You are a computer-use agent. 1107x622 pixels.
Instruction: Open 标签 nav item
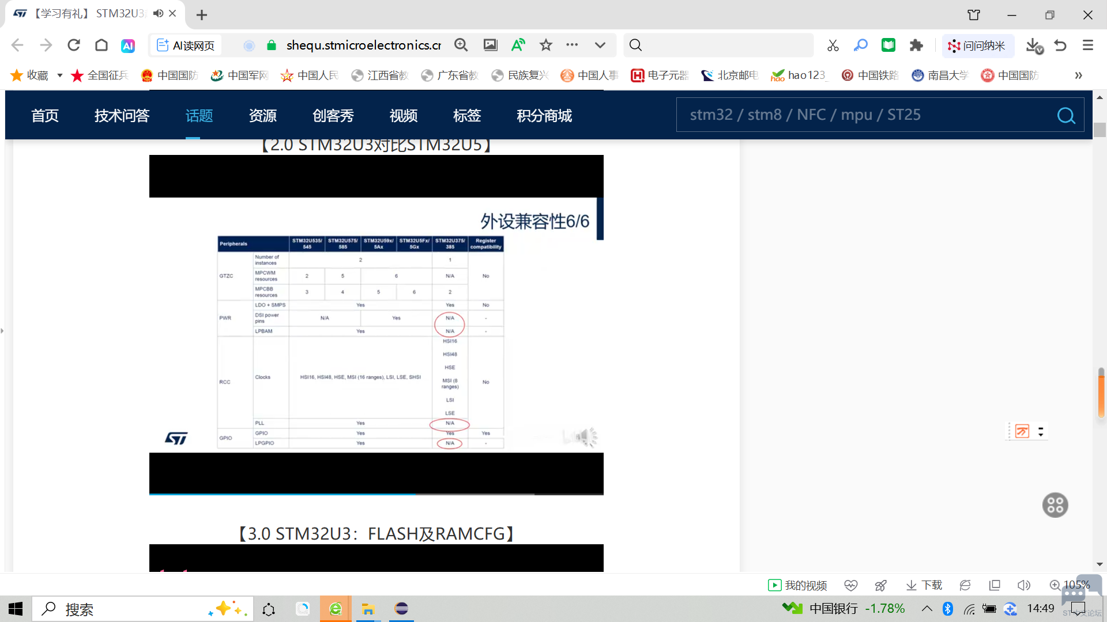pos(467,116)
